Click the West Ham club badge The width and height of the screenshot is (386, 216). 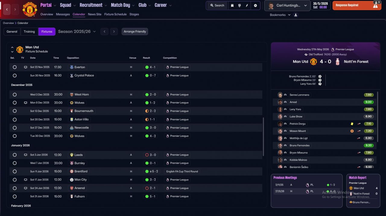pos(72,95)
